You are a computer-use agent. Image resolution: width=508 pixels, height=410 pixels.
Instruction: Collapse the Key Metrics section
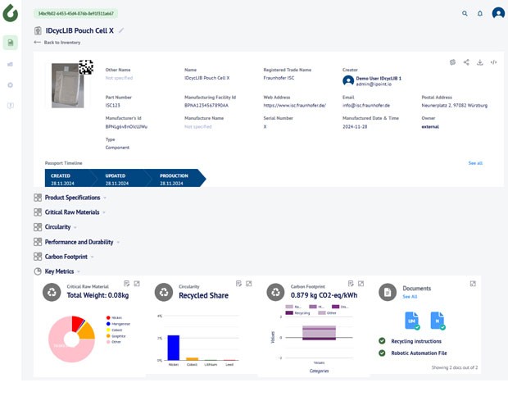tap(57, 271)
